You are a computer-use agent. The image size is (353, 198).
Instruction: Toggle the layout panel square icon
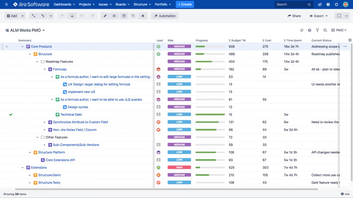click(339, 16)
